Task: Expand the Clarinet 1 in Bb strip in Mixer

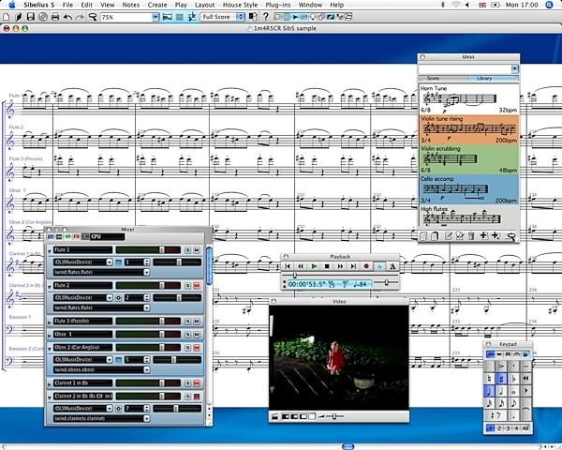Action: click(x=50, y=384)
